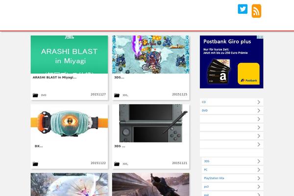Click chevron arrow on PC row

coord(259,170)
